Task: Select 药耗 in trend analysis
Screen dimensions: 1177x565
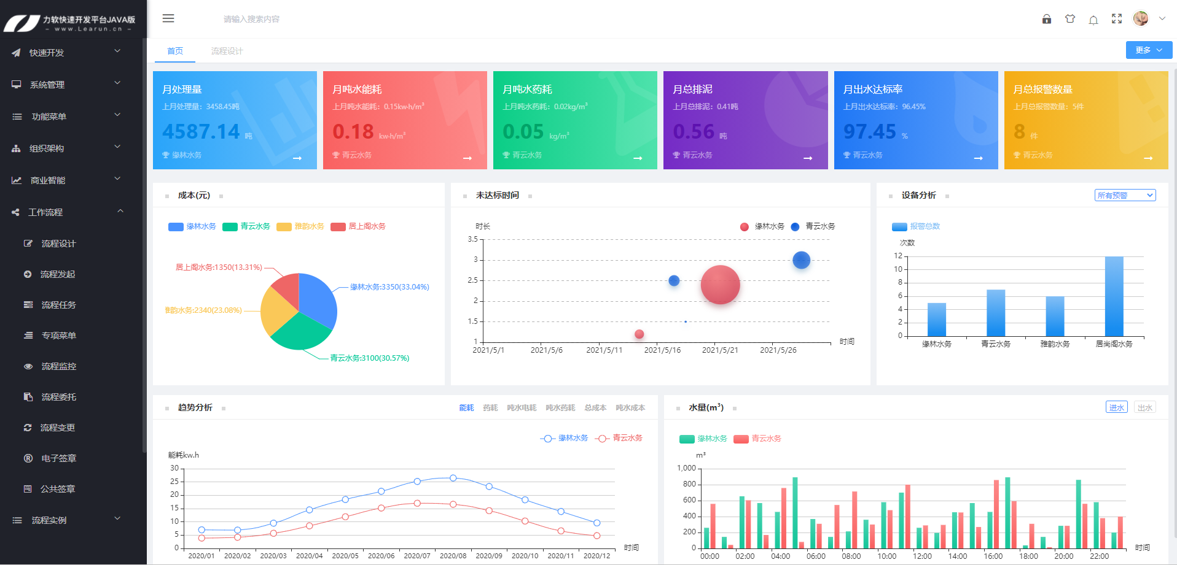Action: coord(490,408)
